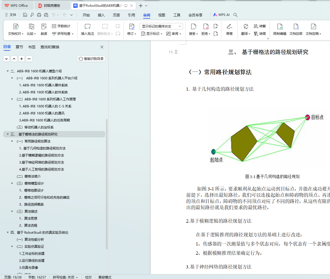Open 文档定稿 finalize document

tap(314, 30)
